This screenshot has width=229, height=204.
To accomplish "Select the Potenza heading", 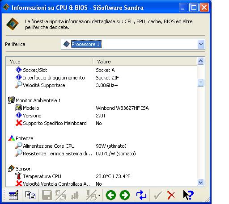I will pyautogui.click(x=25, y=138).
